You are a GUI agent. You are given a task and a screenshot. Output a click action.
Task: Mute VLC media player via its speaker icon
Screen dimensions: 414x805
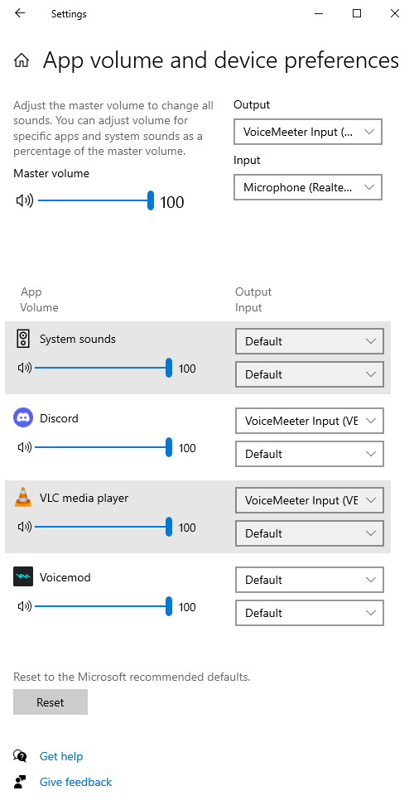click(25, 527)
